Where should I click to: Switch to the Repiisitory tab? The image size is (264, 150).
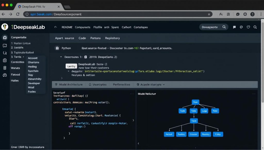(x=112, y=38)
